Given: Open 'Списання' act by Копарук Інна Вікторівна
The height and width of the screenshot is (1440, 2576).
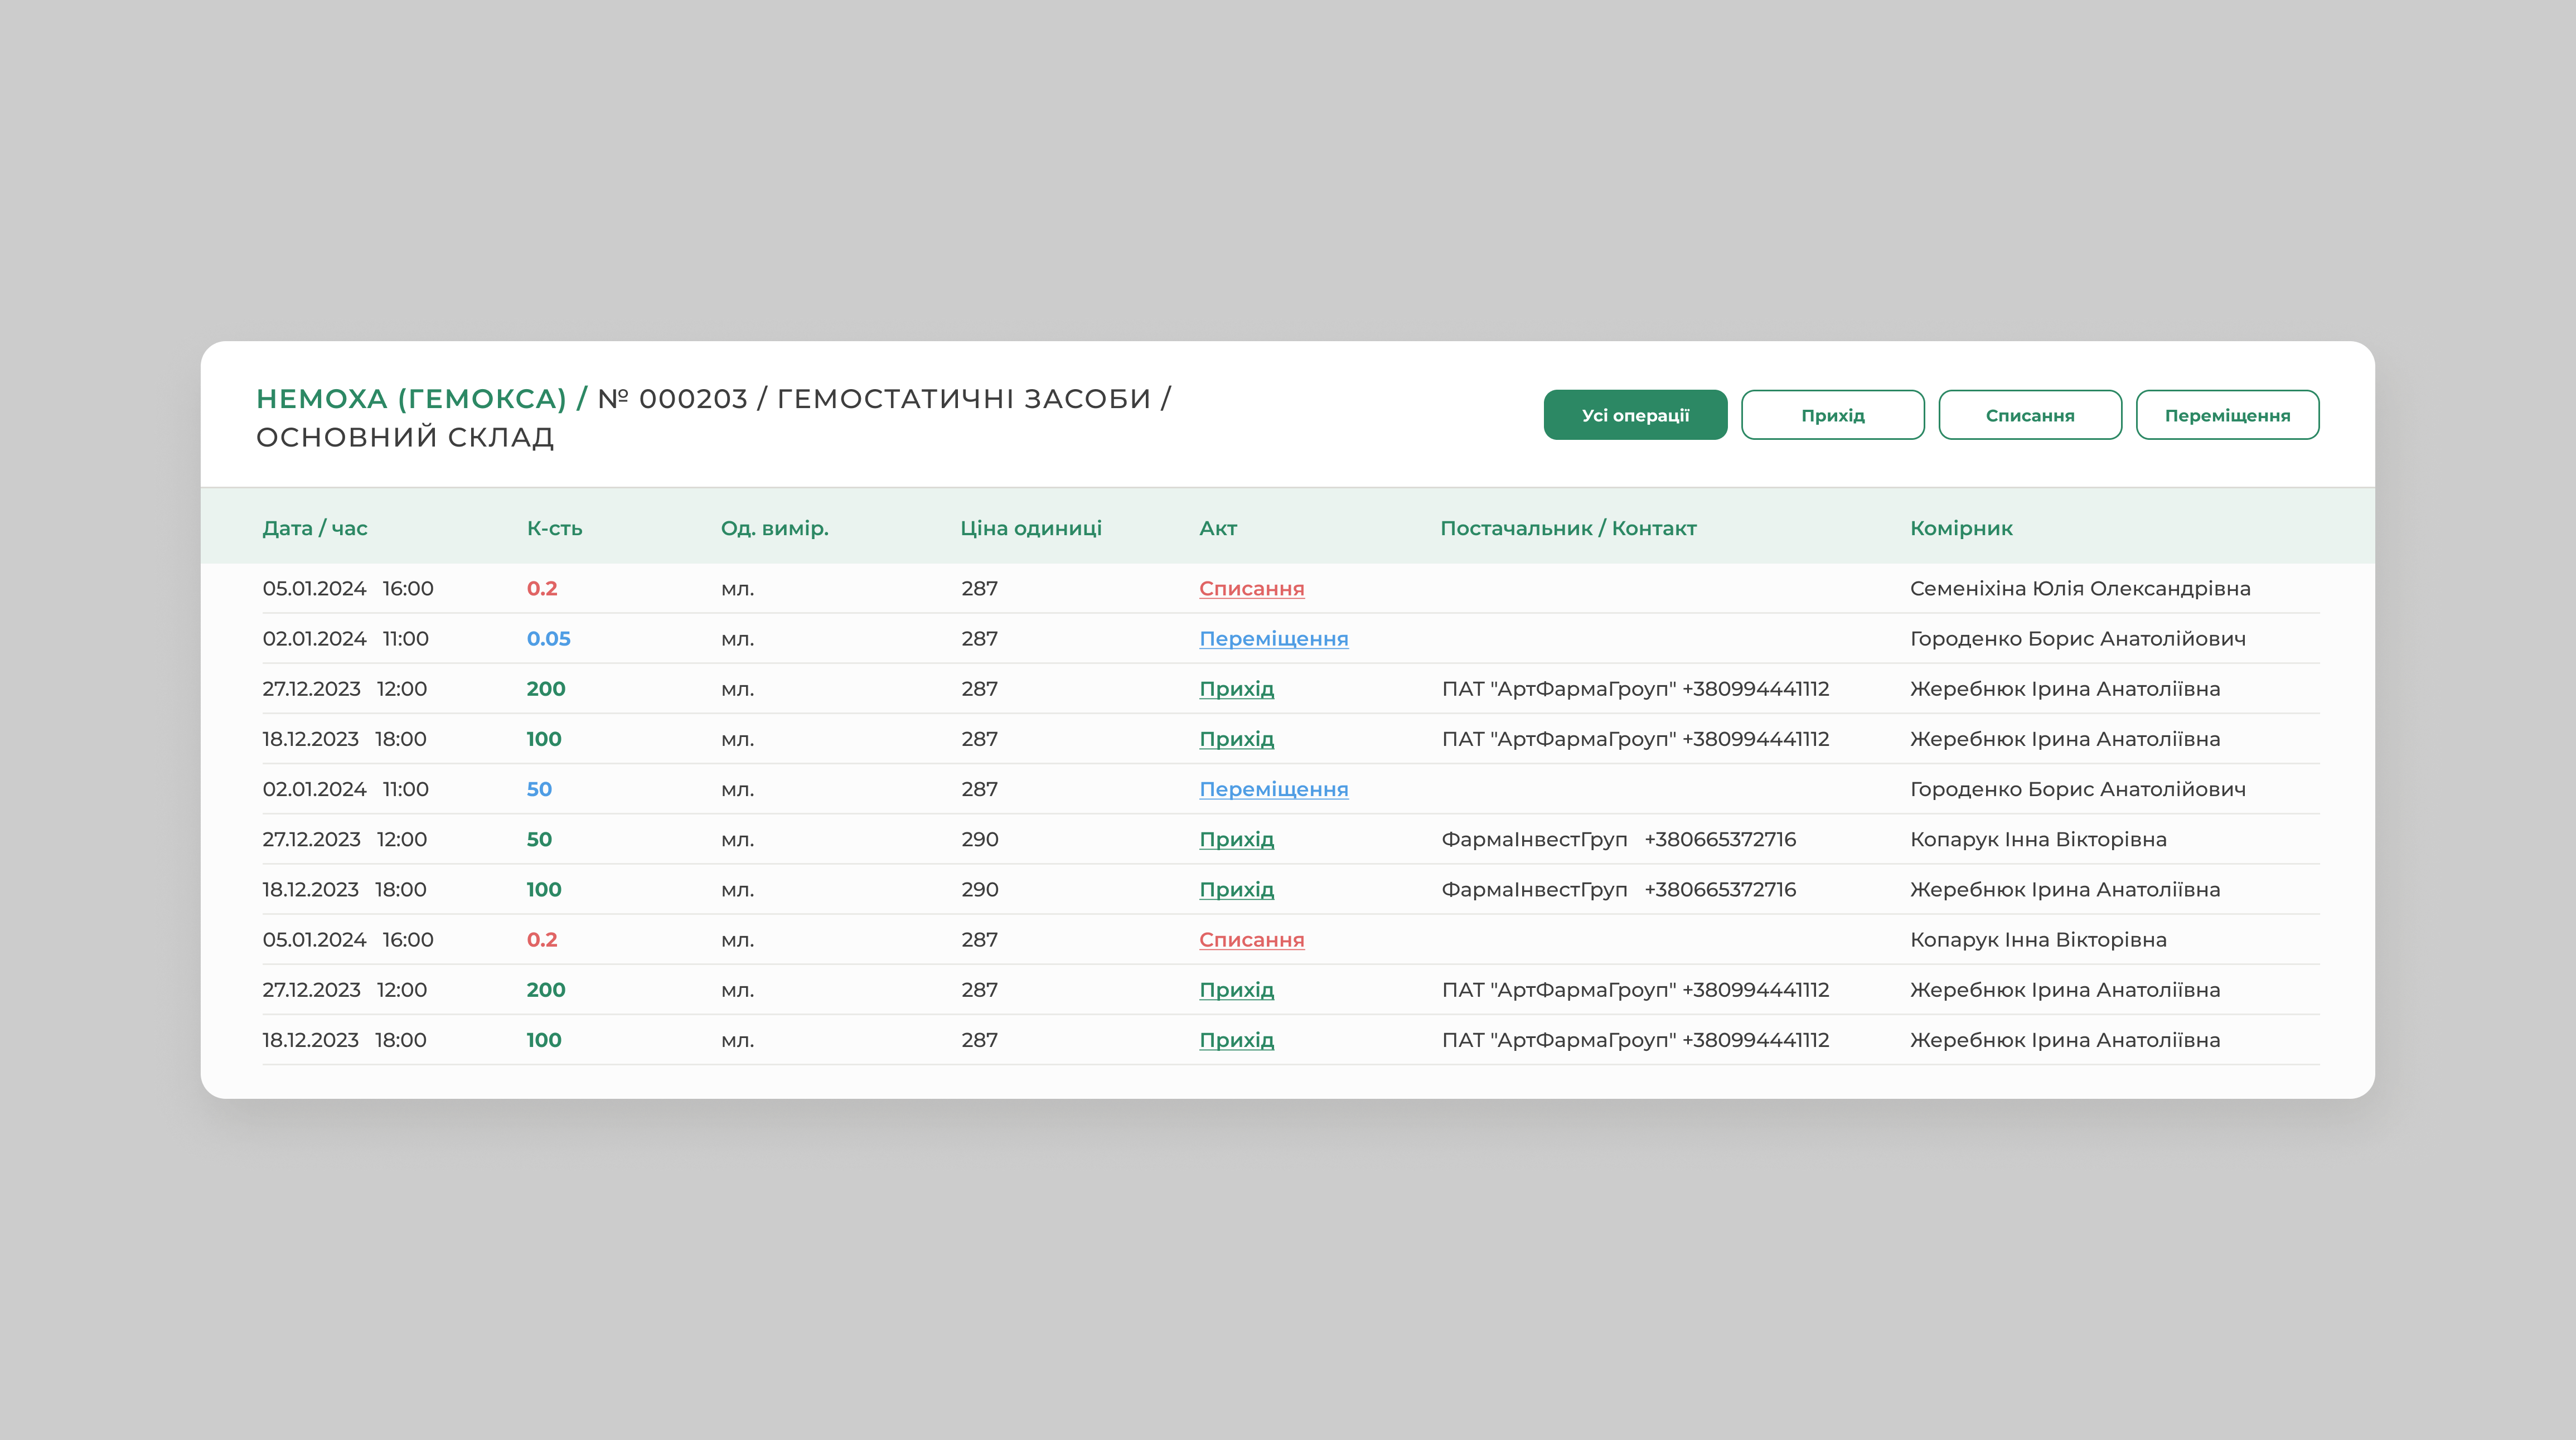Looking at the screenshot, I should click(1251, 940).
